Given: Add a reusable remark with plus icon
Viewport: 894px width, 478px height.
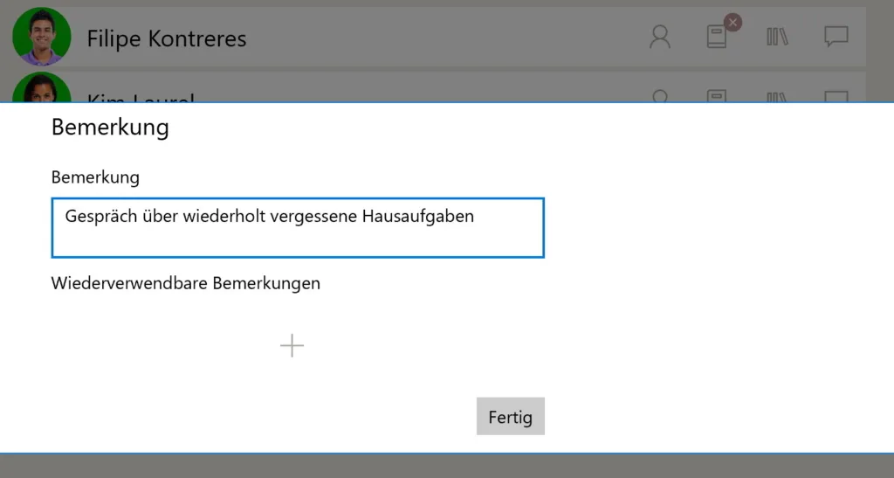Looking at the screenshot, I should click(292, 346).
